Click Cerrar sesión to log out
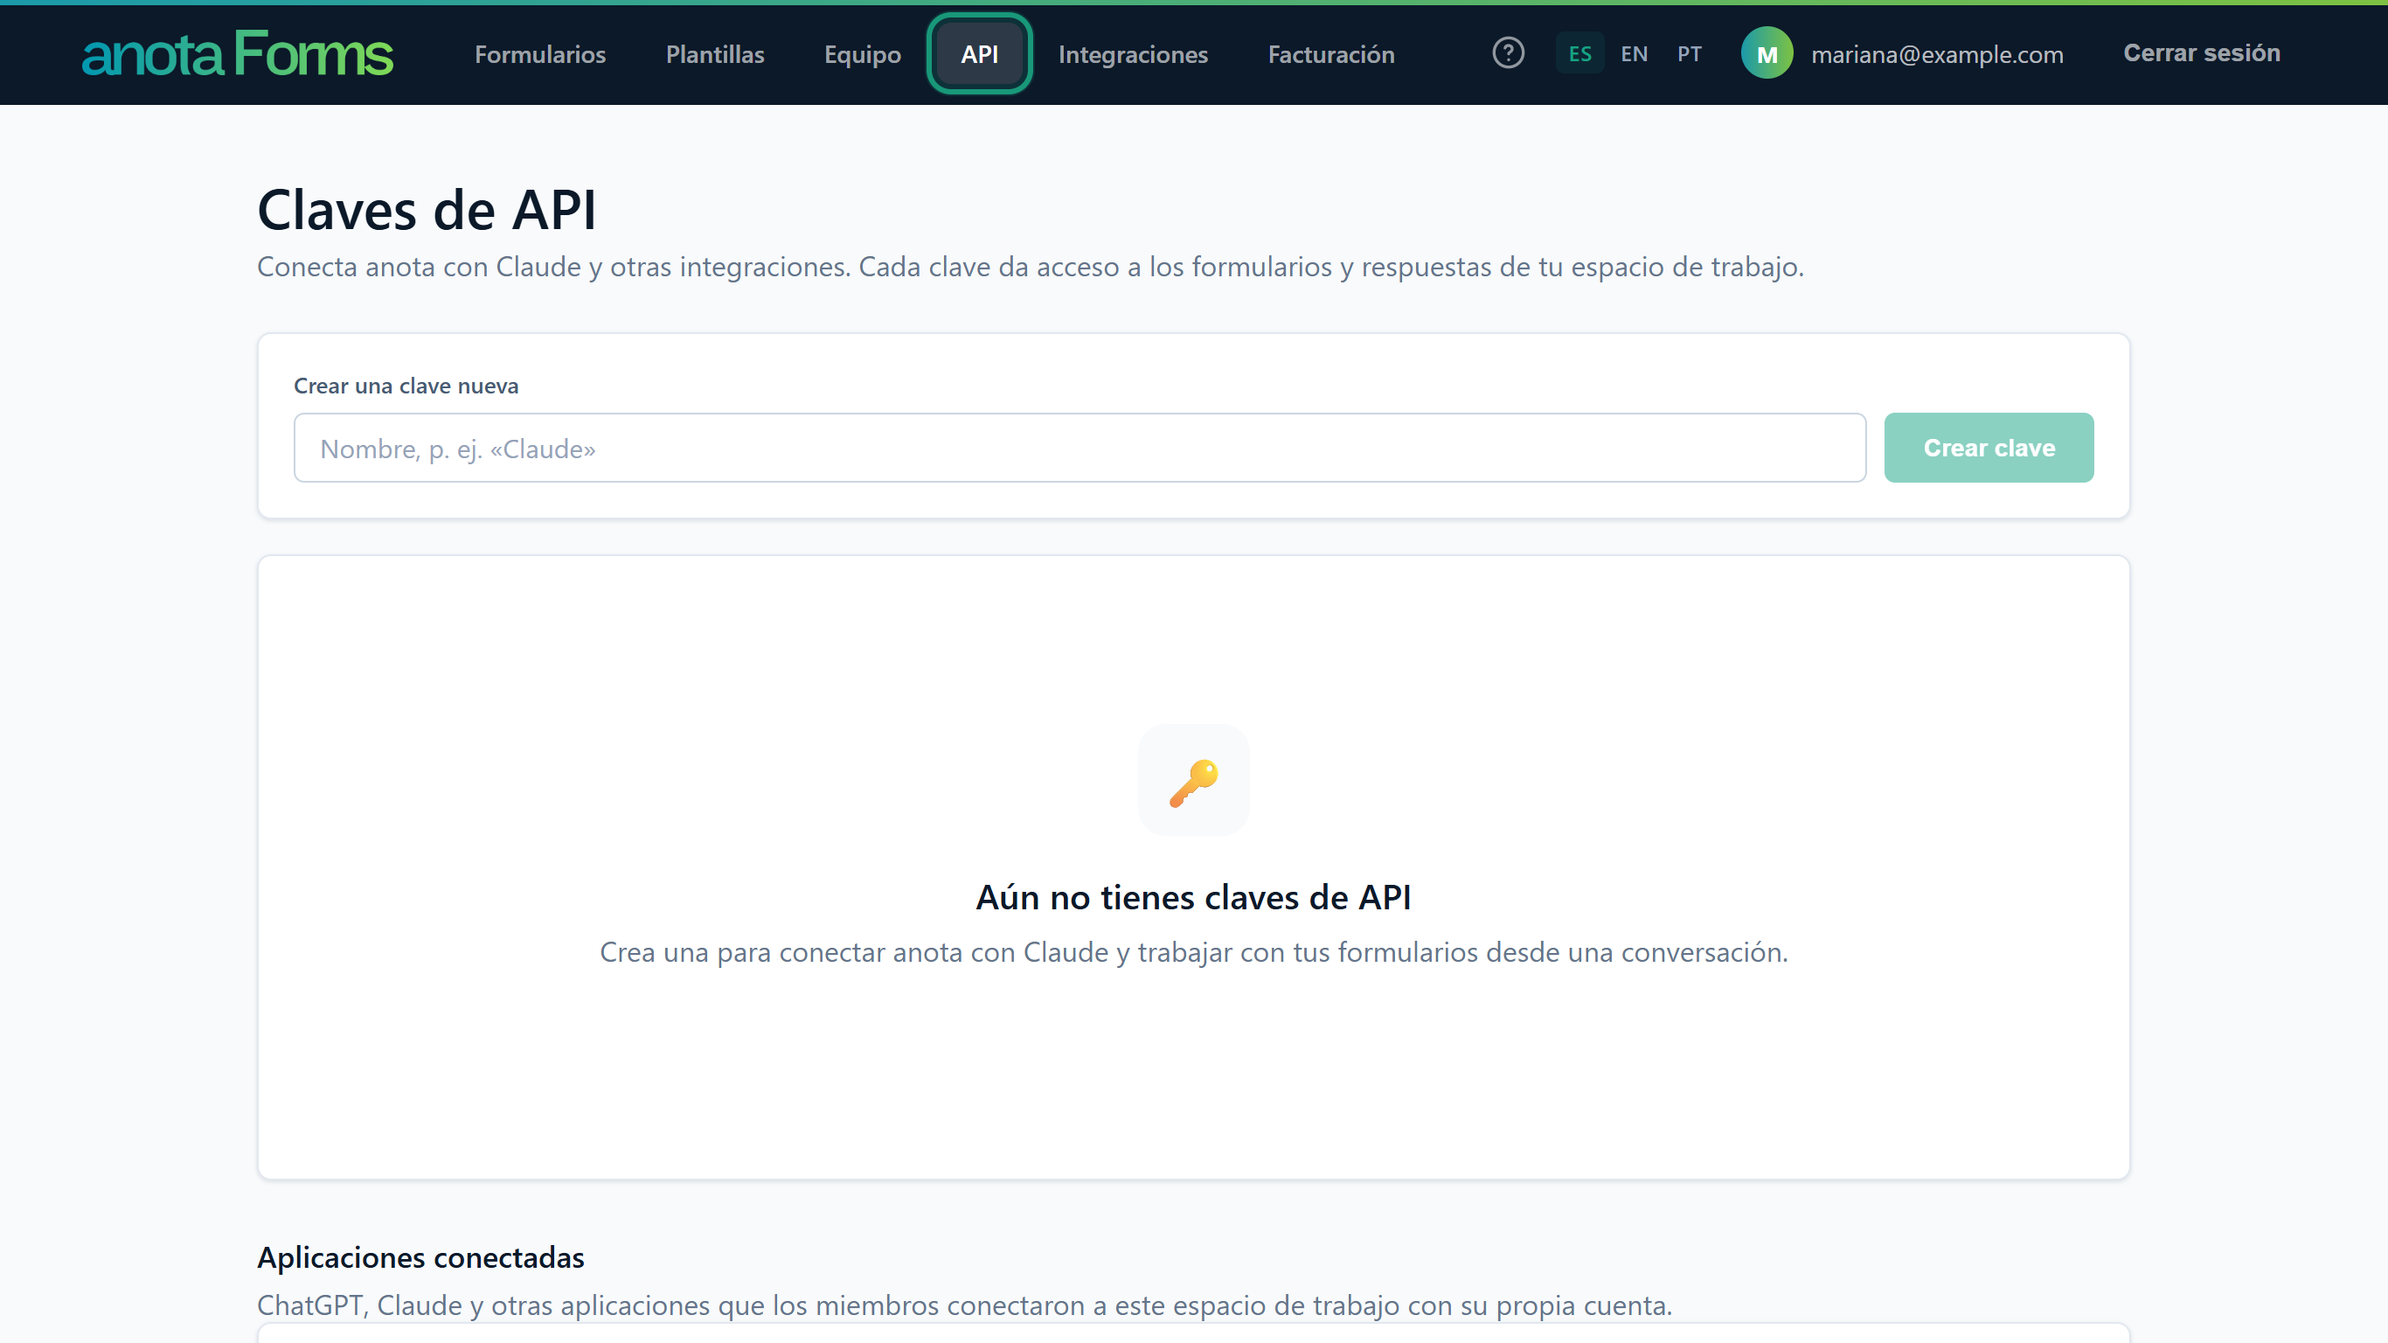The width and height of the screenshot is (2388, 1343). pos(2202,52)
